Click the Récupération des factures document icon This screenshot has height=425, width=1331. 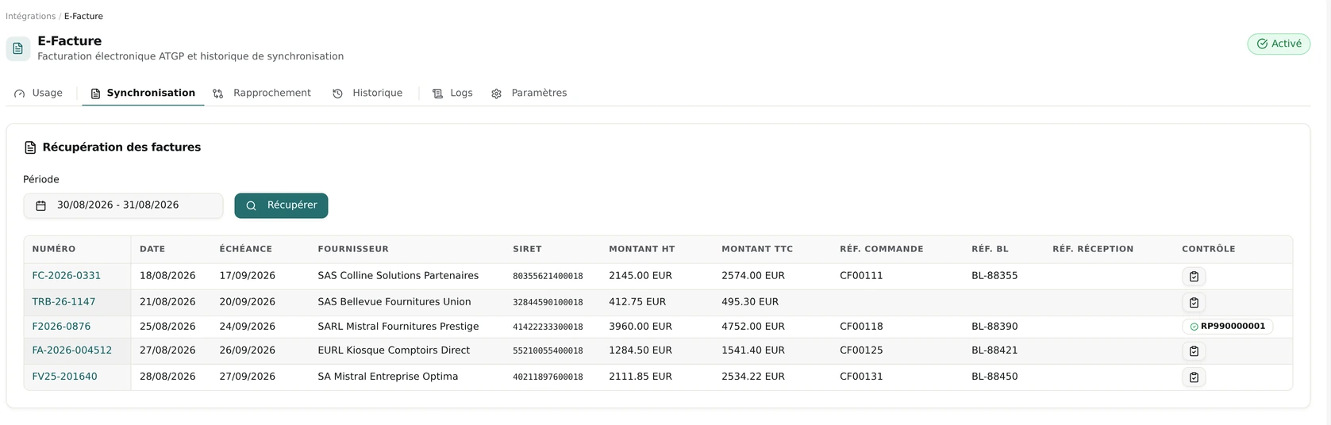click(x=30, y=147)
